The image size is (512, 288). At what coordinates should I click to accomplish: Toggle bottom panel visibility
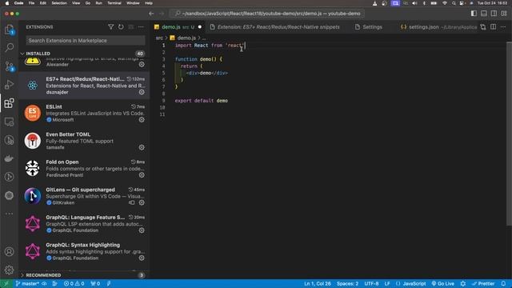pos(484,14)
